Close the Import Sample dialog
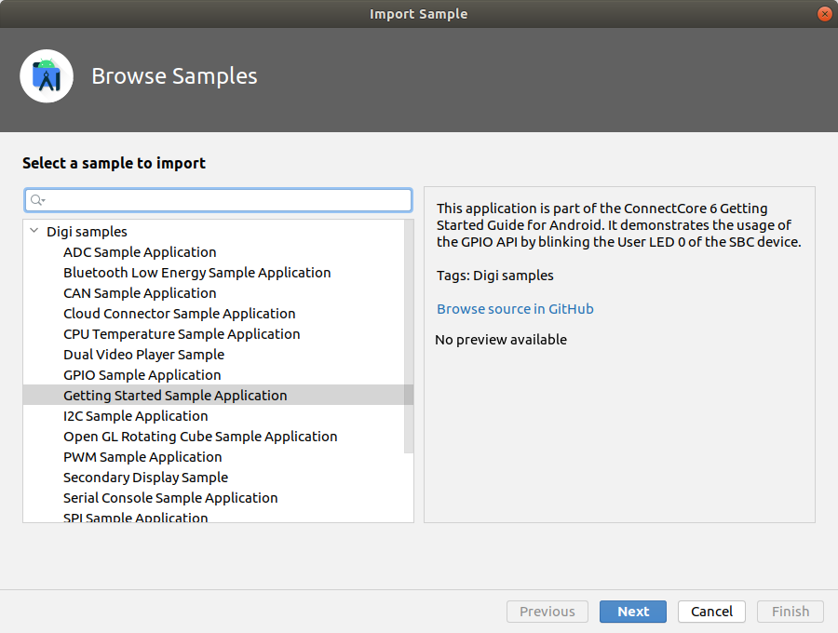The height and width of the screenshot is (633, 838). tap(825, 14)
